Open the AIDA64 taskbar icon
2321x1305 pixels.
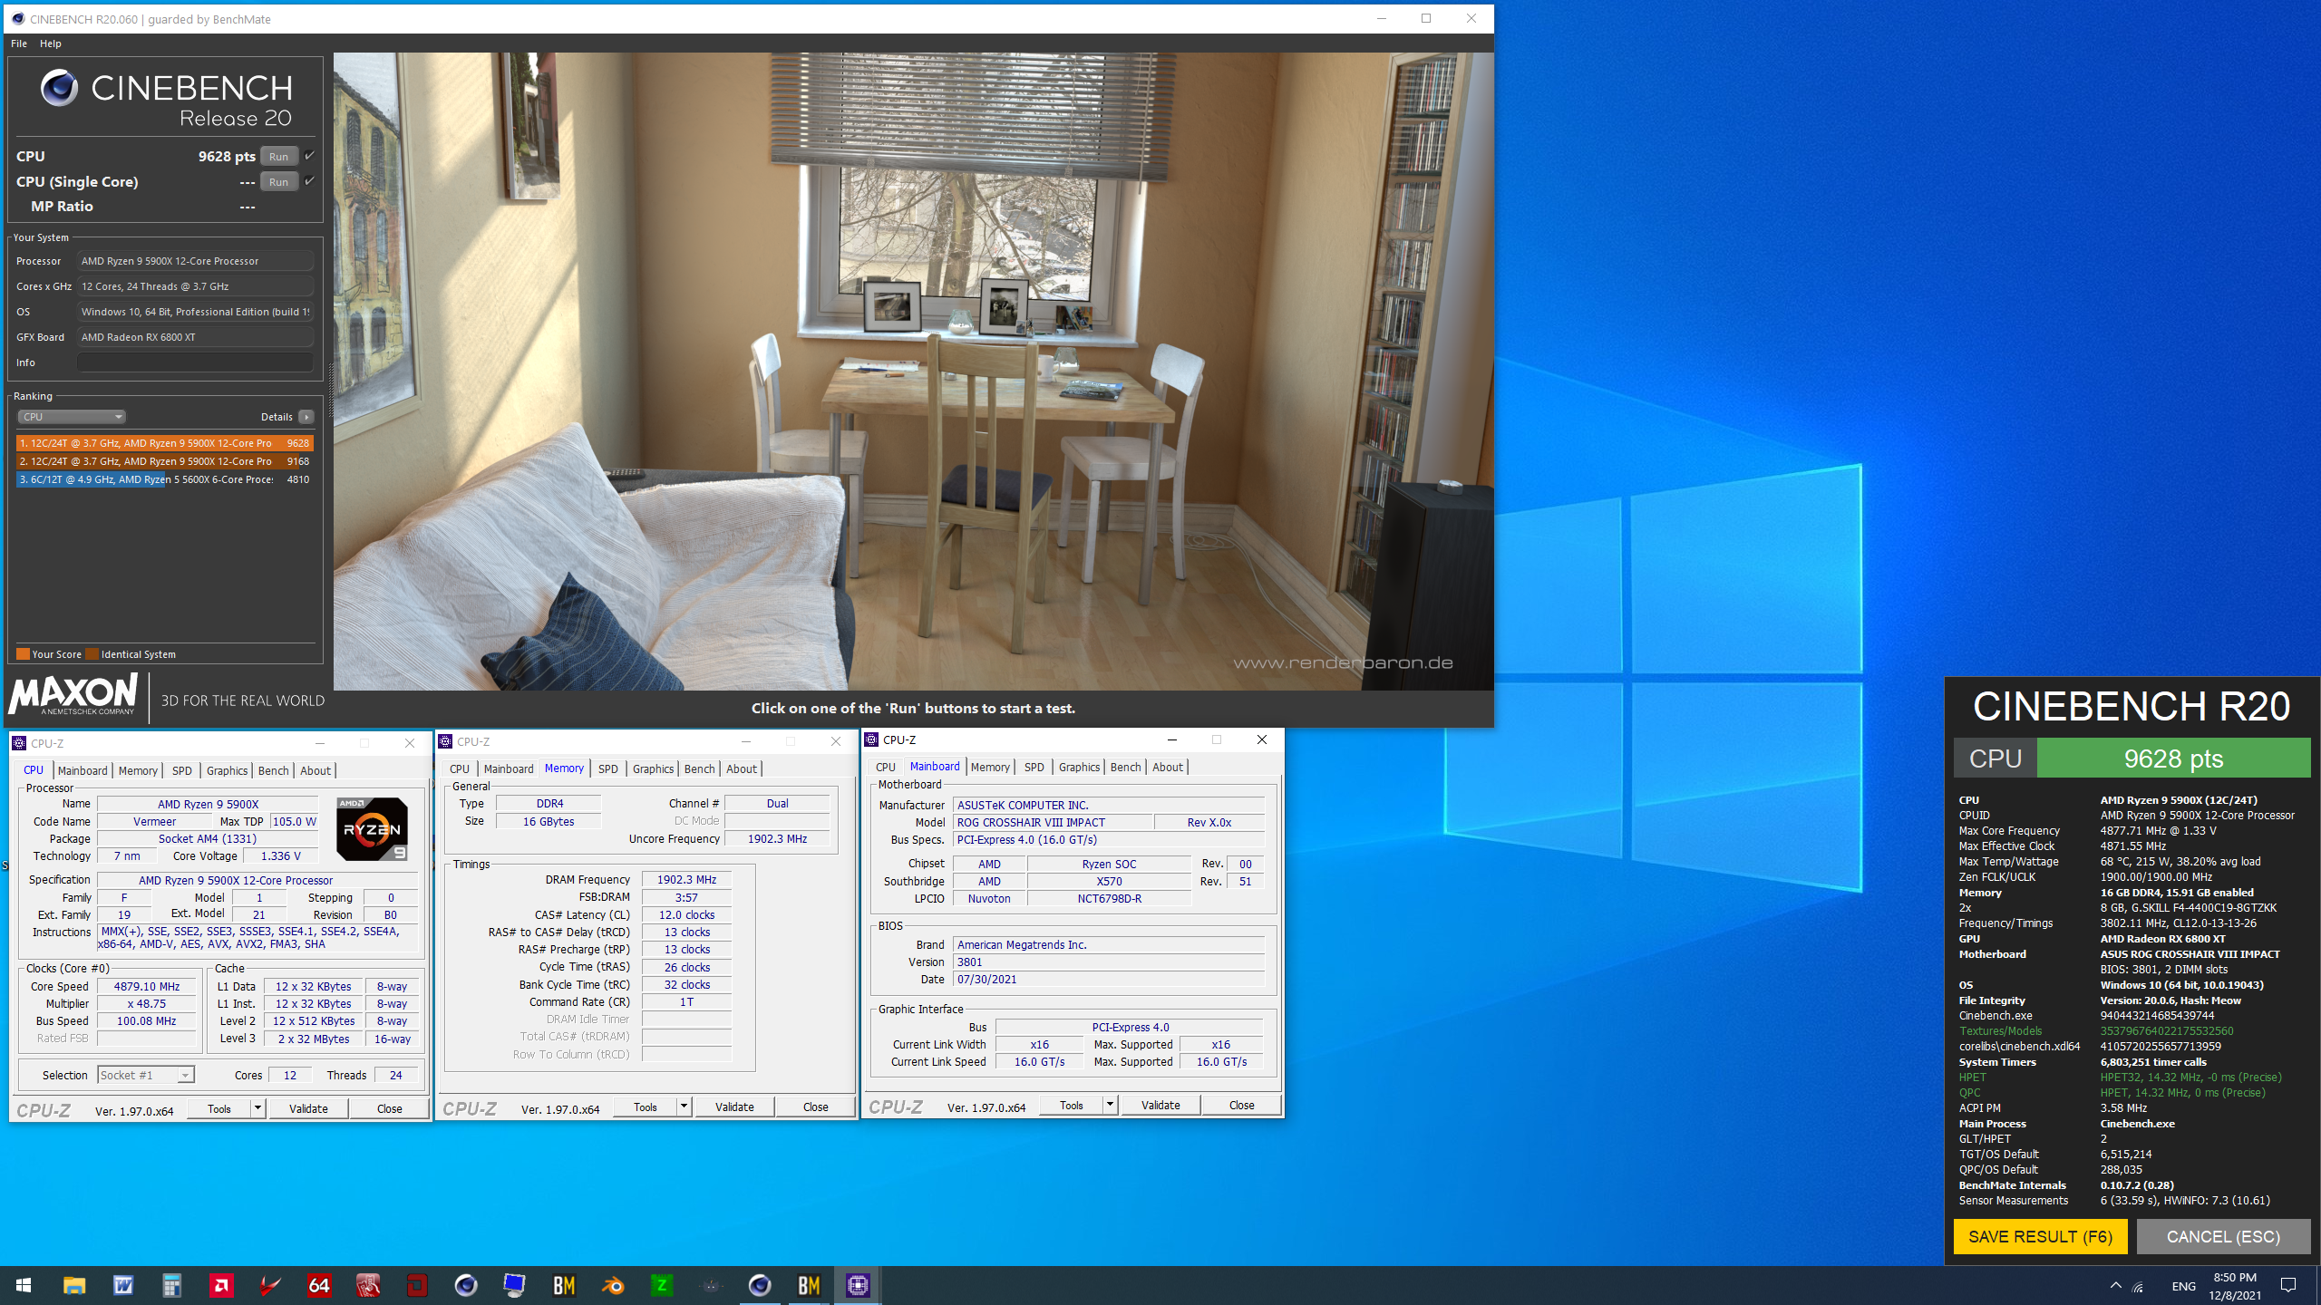(x=319, y=1285)
